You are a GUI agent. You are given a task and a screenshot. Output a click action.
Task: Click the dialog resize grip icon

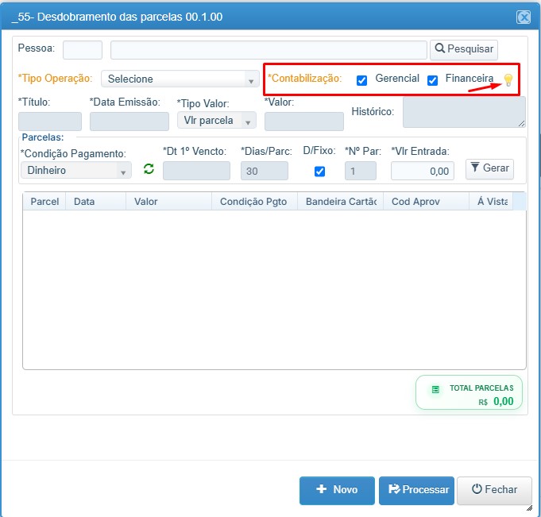tap(529, 507)
